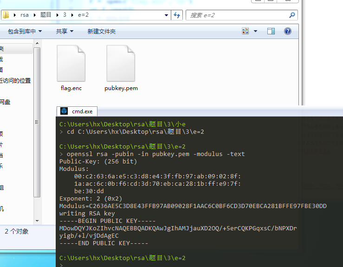The height and width of the screenshot is (267, 343).
Task: Click the yigb/+l/vjDdAgEC line
Action: tap(89, 236)
